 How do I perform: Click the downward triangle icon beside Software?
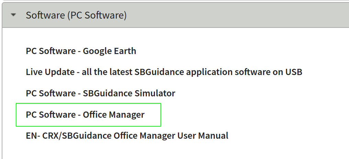click(x=13, y=15)
